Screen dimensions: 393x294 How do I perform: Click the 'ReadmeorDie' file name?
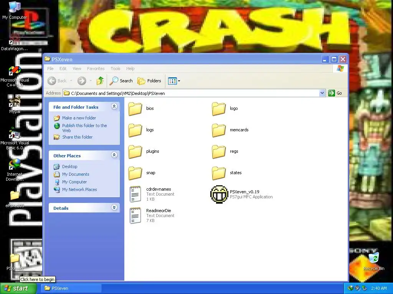159,211
